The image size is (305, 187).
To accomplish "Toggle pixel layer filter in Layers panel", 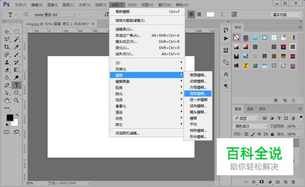I will tap(265, 118).
